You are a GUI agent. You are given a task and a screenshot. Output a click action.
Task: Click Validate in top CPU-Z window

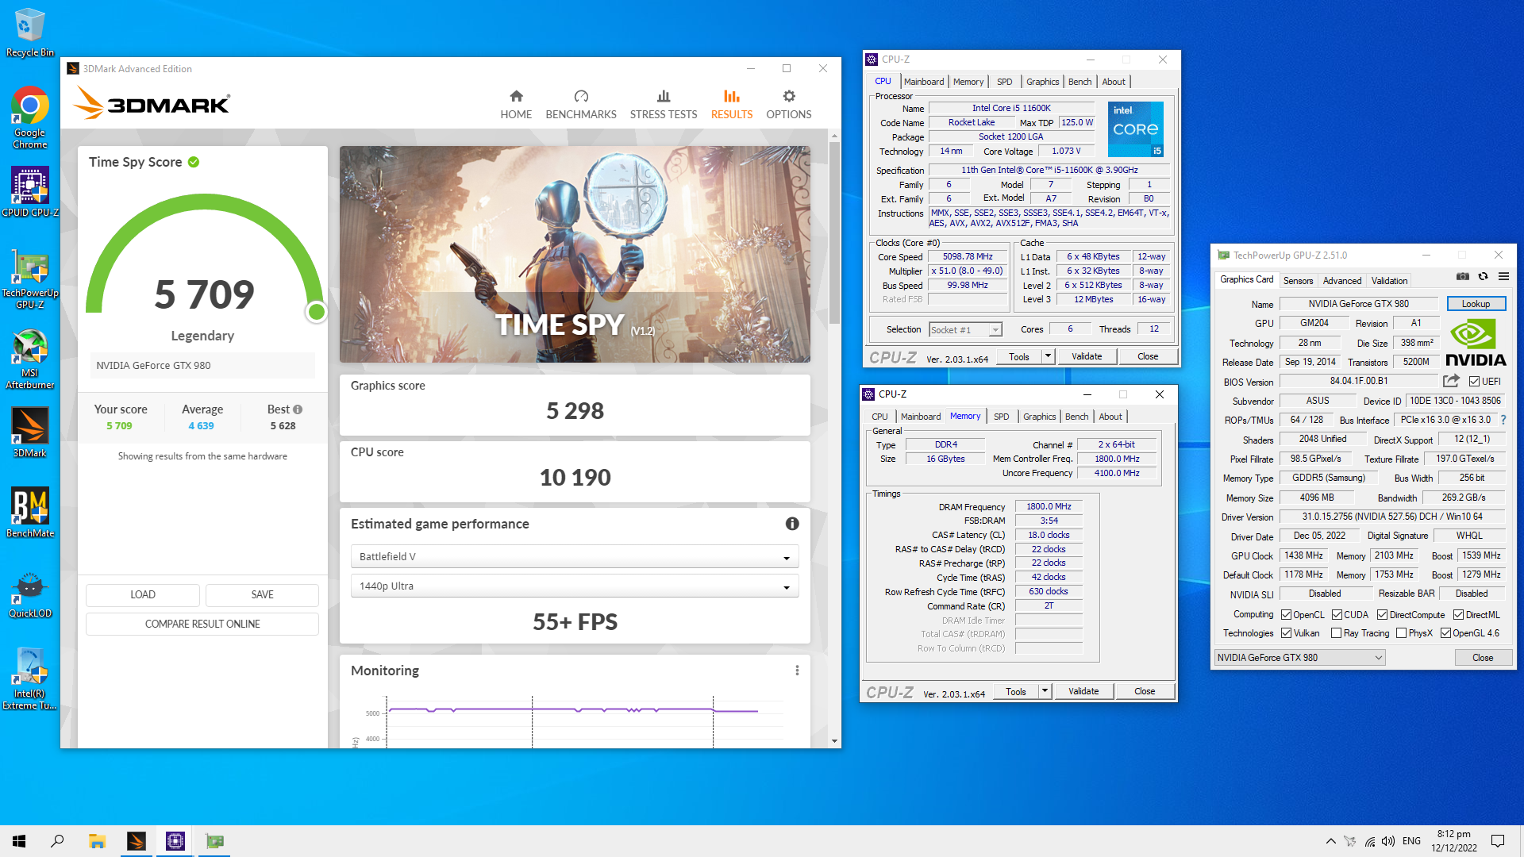[1087, 356]
